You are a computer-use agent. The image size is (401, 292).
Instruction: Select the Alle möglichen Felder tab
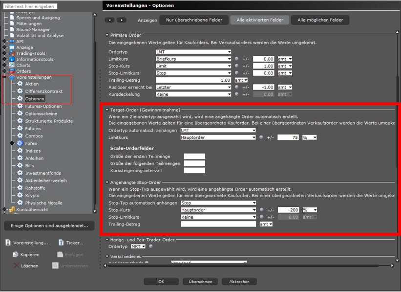click(x=320, y=20)
